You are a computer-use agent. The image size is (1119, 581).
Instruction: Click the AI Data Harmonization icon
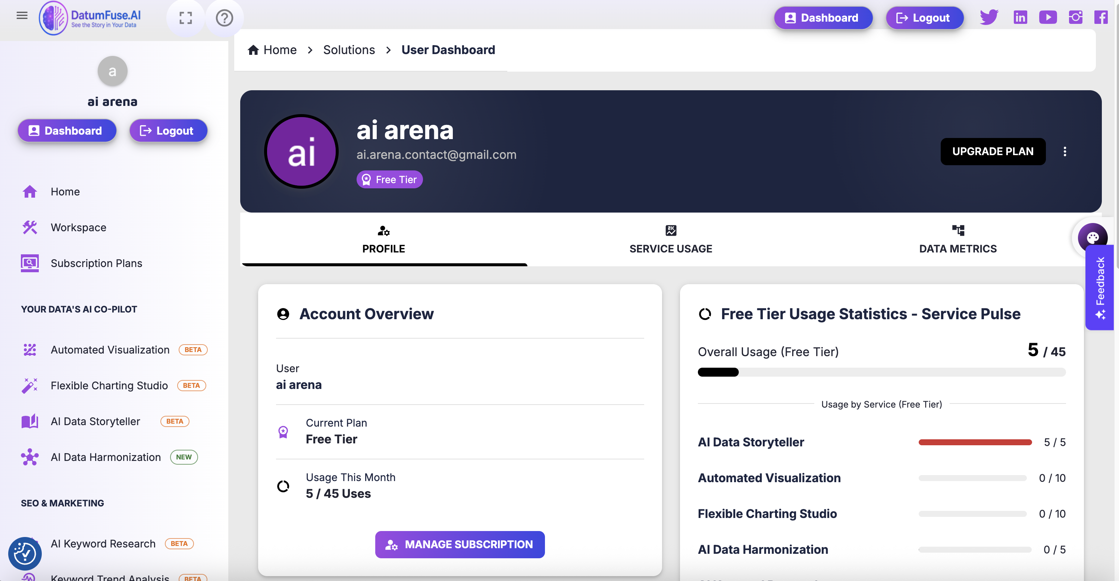coord(29,457)
